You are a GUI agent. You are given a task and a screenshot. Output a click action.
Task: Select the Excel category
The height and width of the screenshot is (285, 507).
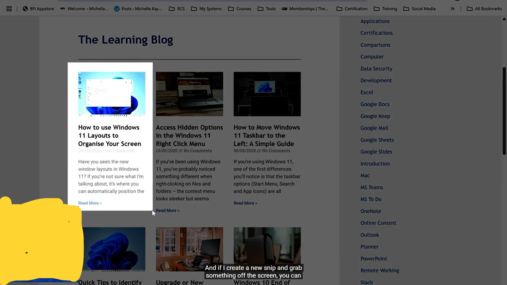367,92
